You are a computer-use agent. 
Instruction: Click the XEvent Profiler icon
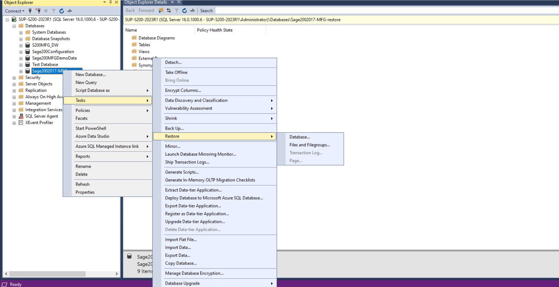[x=21, y=122]
